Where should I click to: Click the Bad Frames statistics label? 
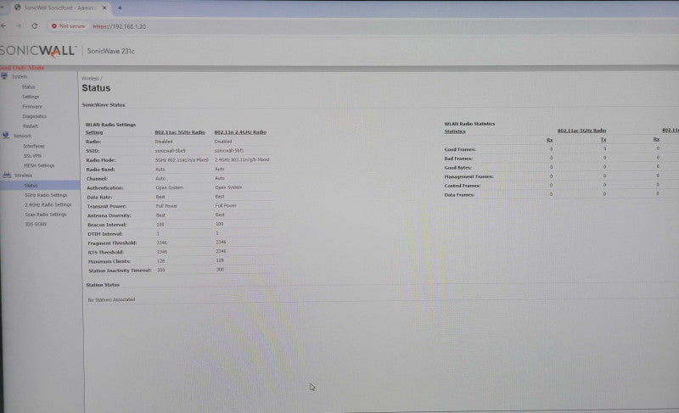coord(458,159)
